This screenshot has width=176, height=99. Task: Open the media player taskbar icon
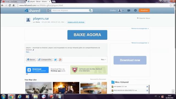(28, 97)
